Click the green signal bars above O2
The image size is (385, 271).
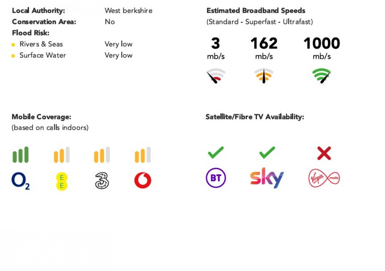[21, 155]
